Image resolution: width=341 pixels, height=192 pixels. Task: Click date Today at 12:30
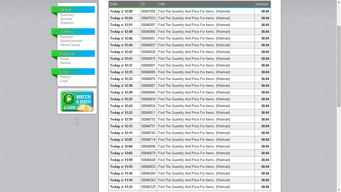[x=121, y=85]
